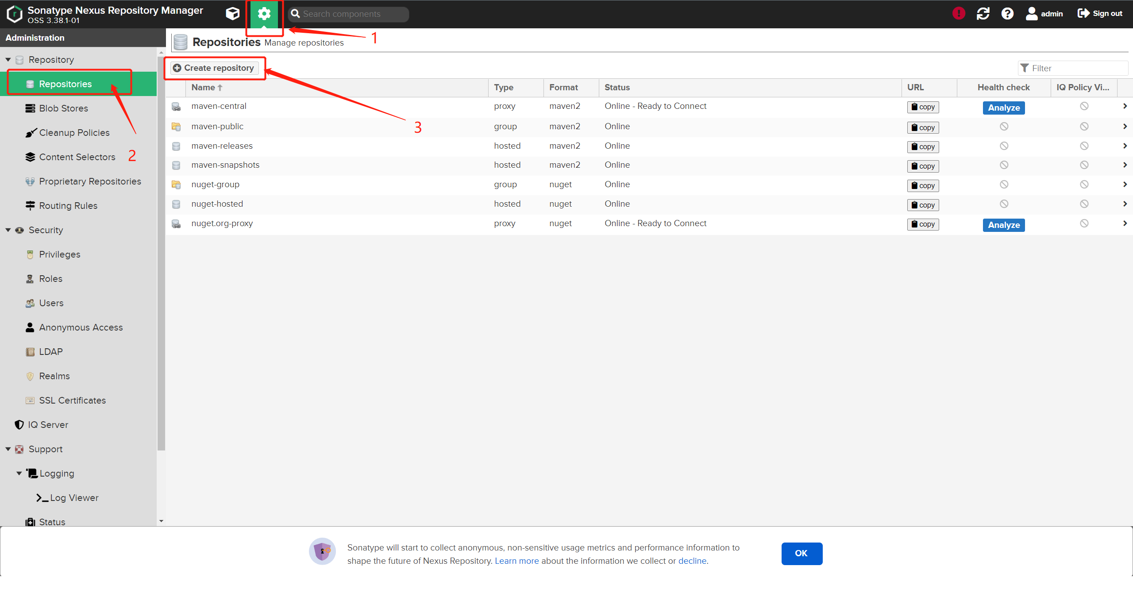1133x589 pixels.
Task: Copy URL of nuget.org-proxy
Action: (923, 224)
